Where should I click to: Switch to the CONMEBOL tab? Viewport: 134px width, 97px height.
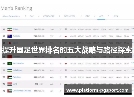coord(70,16)
